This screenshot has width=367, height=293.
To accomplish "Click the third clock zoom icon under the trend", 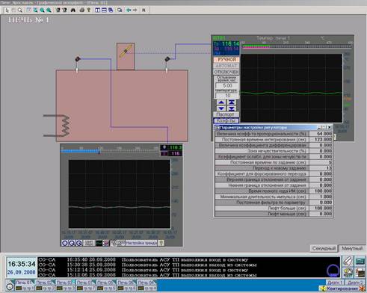I will pyautogui.click(x=78, y=243).
